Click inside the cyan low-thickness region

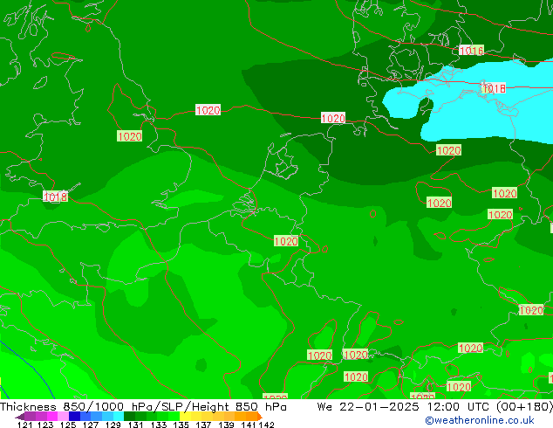488,114
